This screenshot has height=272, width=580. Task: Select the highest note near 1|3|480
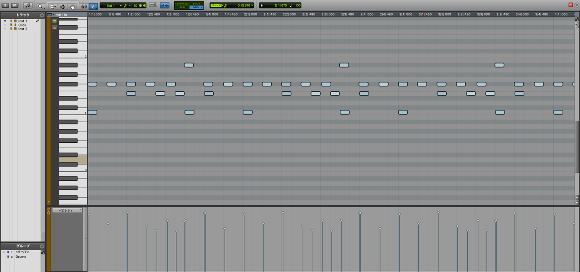189,65
